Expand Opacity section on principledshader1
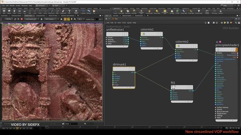This screenshot has width=241, height=135. point(215,109)
